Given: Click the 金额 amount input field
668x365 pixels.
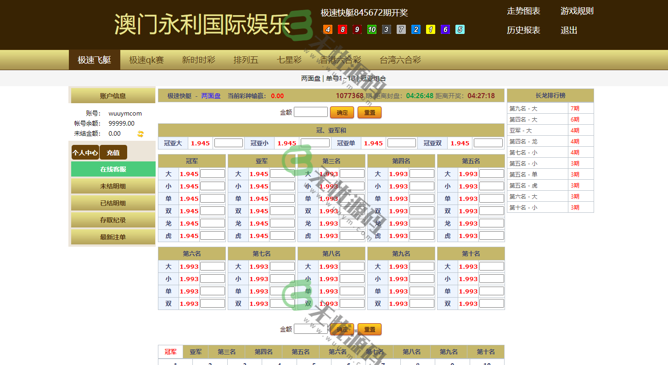Looking at the screenshot, I should [311, 111].
